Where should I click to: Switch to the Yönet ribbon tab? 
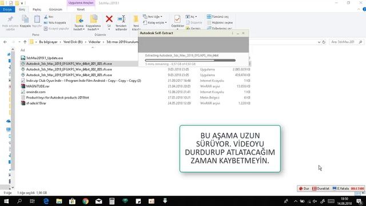click(x=81, y=9)
